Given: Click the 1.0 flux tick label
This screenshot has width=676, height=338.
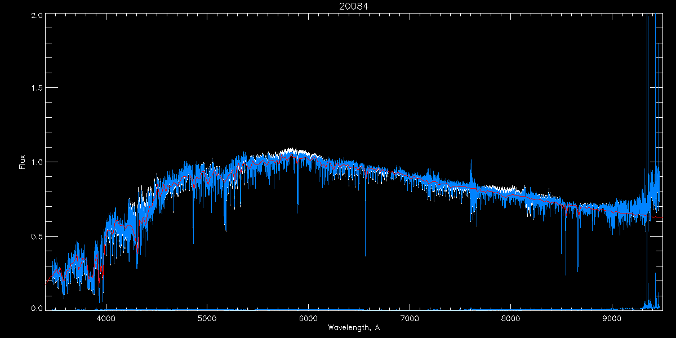Looking at the screenshot, I should pyautogui.click(x=37, y=162).
